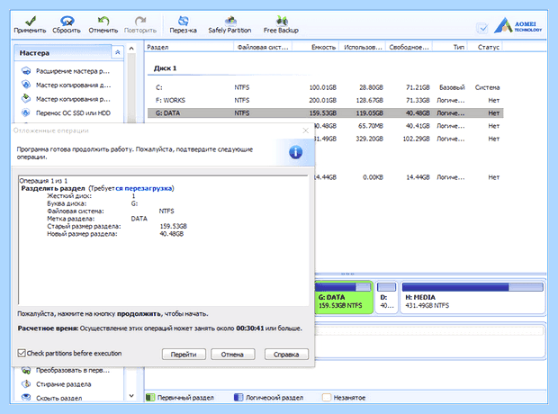Click Логический раздел legend swatch
Viewport: 558px width, 414px height.
coord(238,397)
